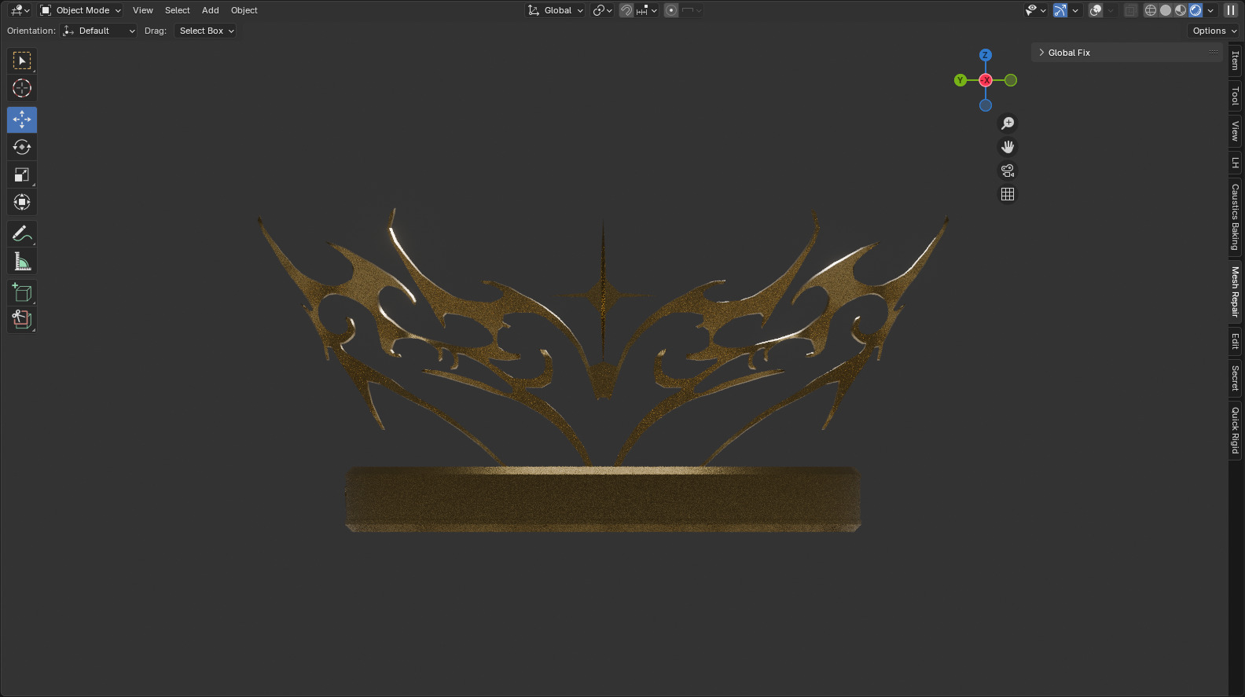The height and width of the screenshot is (697, 1245).
Task: Select the Move tool
Action: pyautogui.click(x=22, y=119)
